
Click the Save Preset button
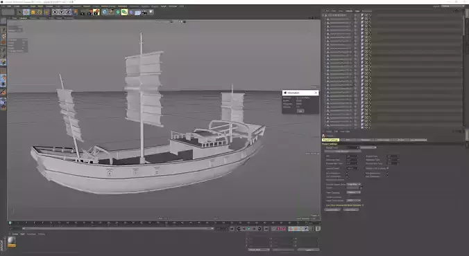(351, 210)
